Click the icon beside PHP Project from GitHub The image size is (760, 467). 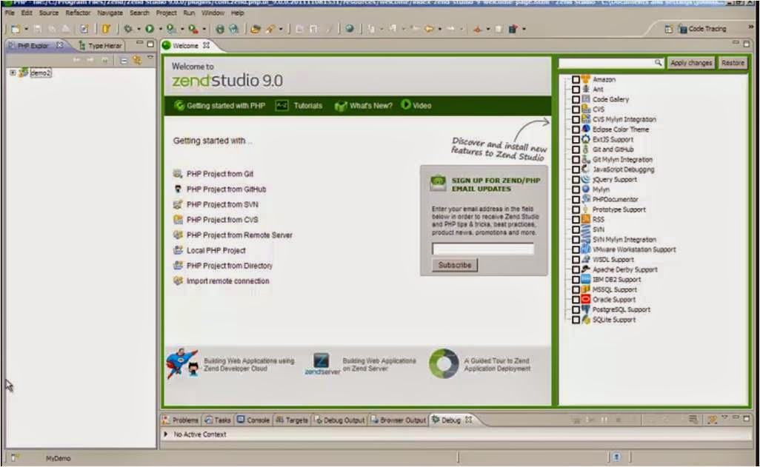point(178,189)
